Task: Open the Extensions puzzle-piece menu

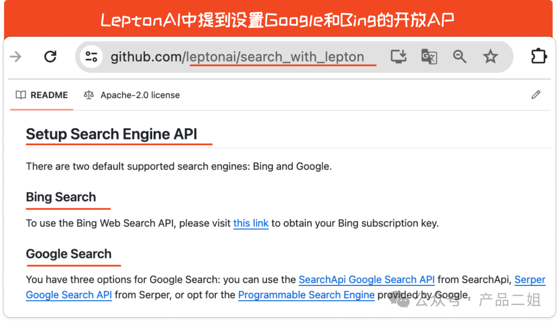Action: point(539,56)
